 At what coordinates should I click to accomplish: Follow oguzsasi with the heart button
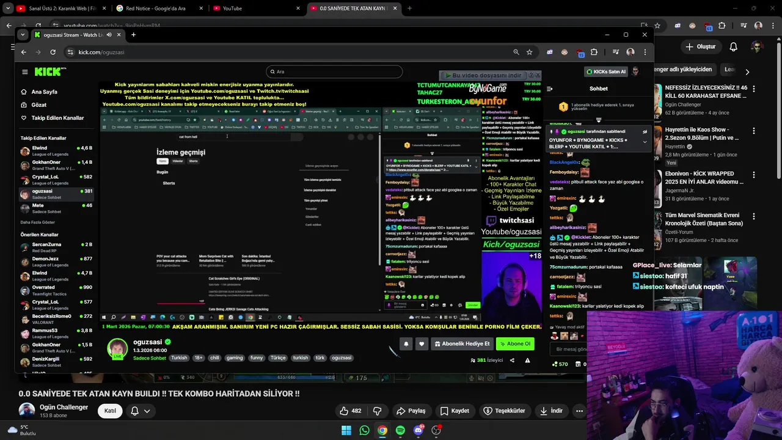click(422, 343)
